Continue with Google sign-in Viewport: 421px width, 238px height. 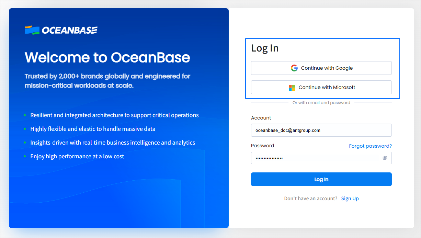coord(321,68)
